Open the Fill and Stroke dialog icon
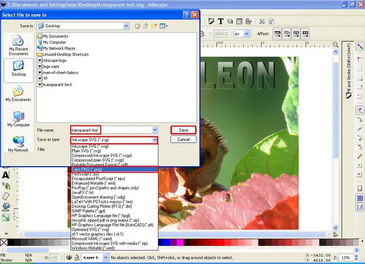 tap(212, 22)
